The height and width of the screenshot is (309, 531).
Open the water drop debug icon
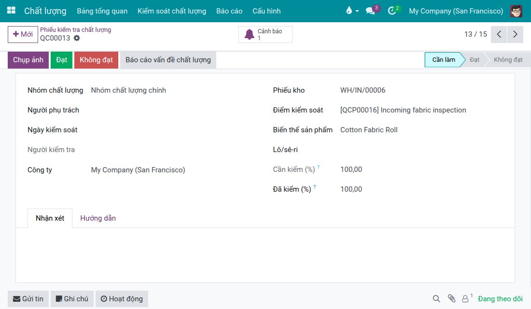coord(352,11)
